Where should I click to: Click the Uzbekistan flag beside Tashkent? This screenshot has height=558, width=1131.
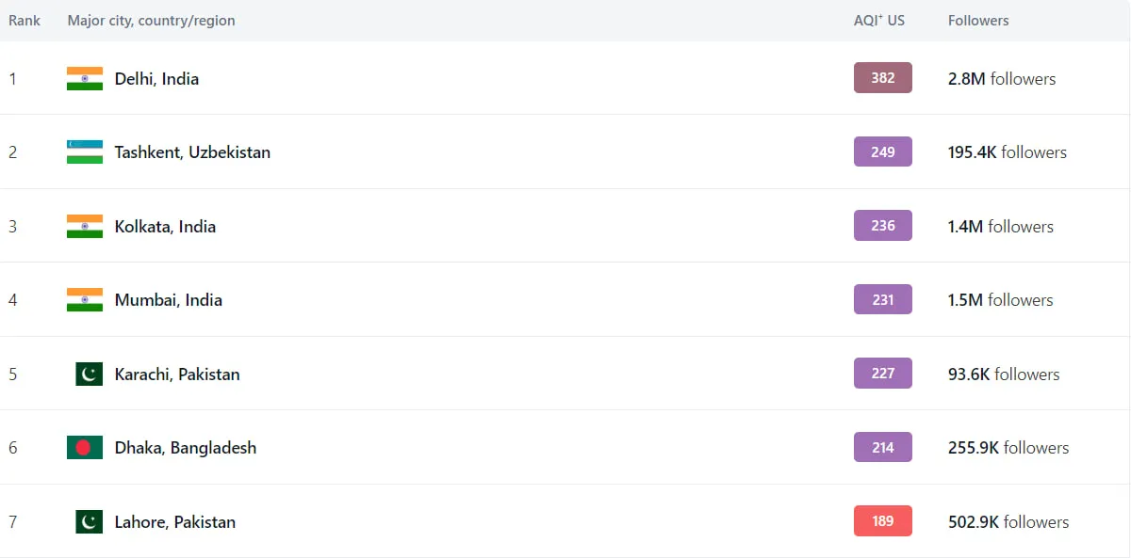[x=85, y=152]
